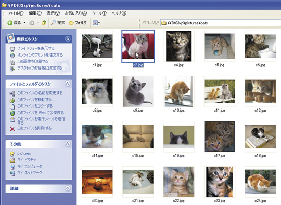
Task: Open the Search (検索) toolbar button
Action: [x=58, y=23]
